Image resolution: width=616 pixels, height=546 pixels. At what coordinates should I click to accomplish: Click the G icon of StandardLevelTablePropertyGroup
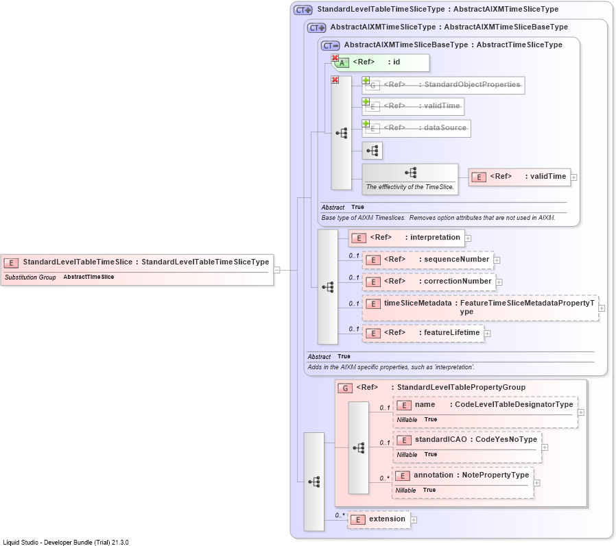point(345,388)
